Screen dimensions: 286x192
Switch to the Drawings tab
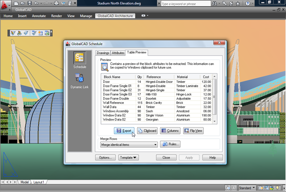tap(103, 53)
